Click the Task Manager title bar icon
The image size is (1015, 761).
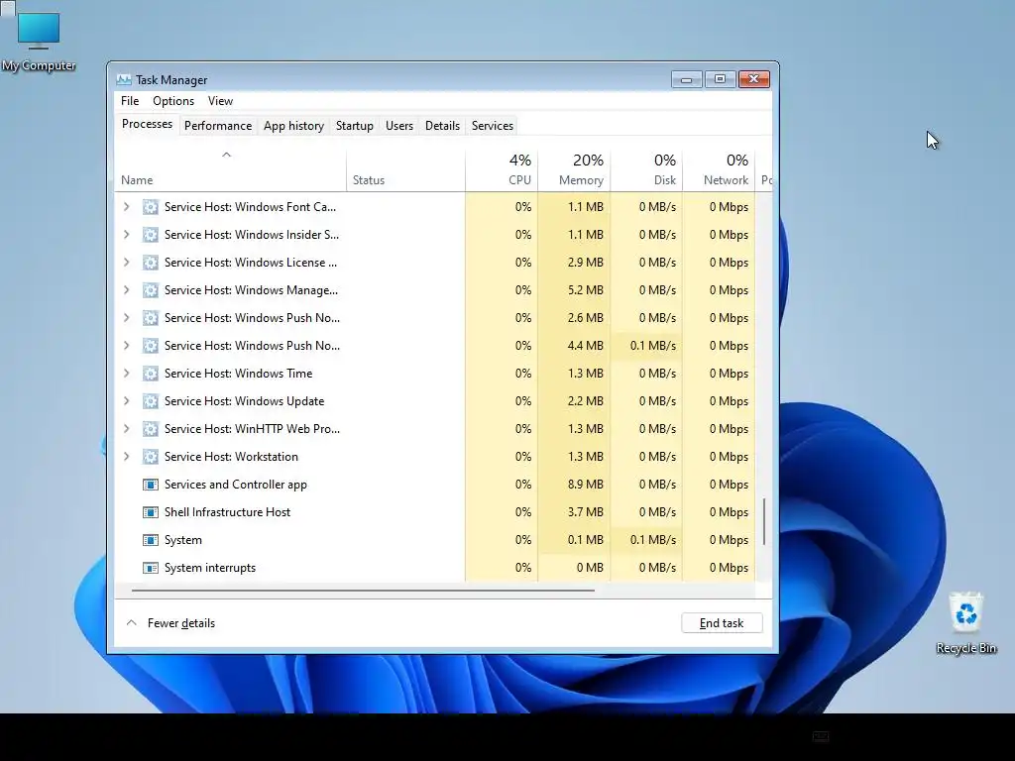[x=124, y=79]
